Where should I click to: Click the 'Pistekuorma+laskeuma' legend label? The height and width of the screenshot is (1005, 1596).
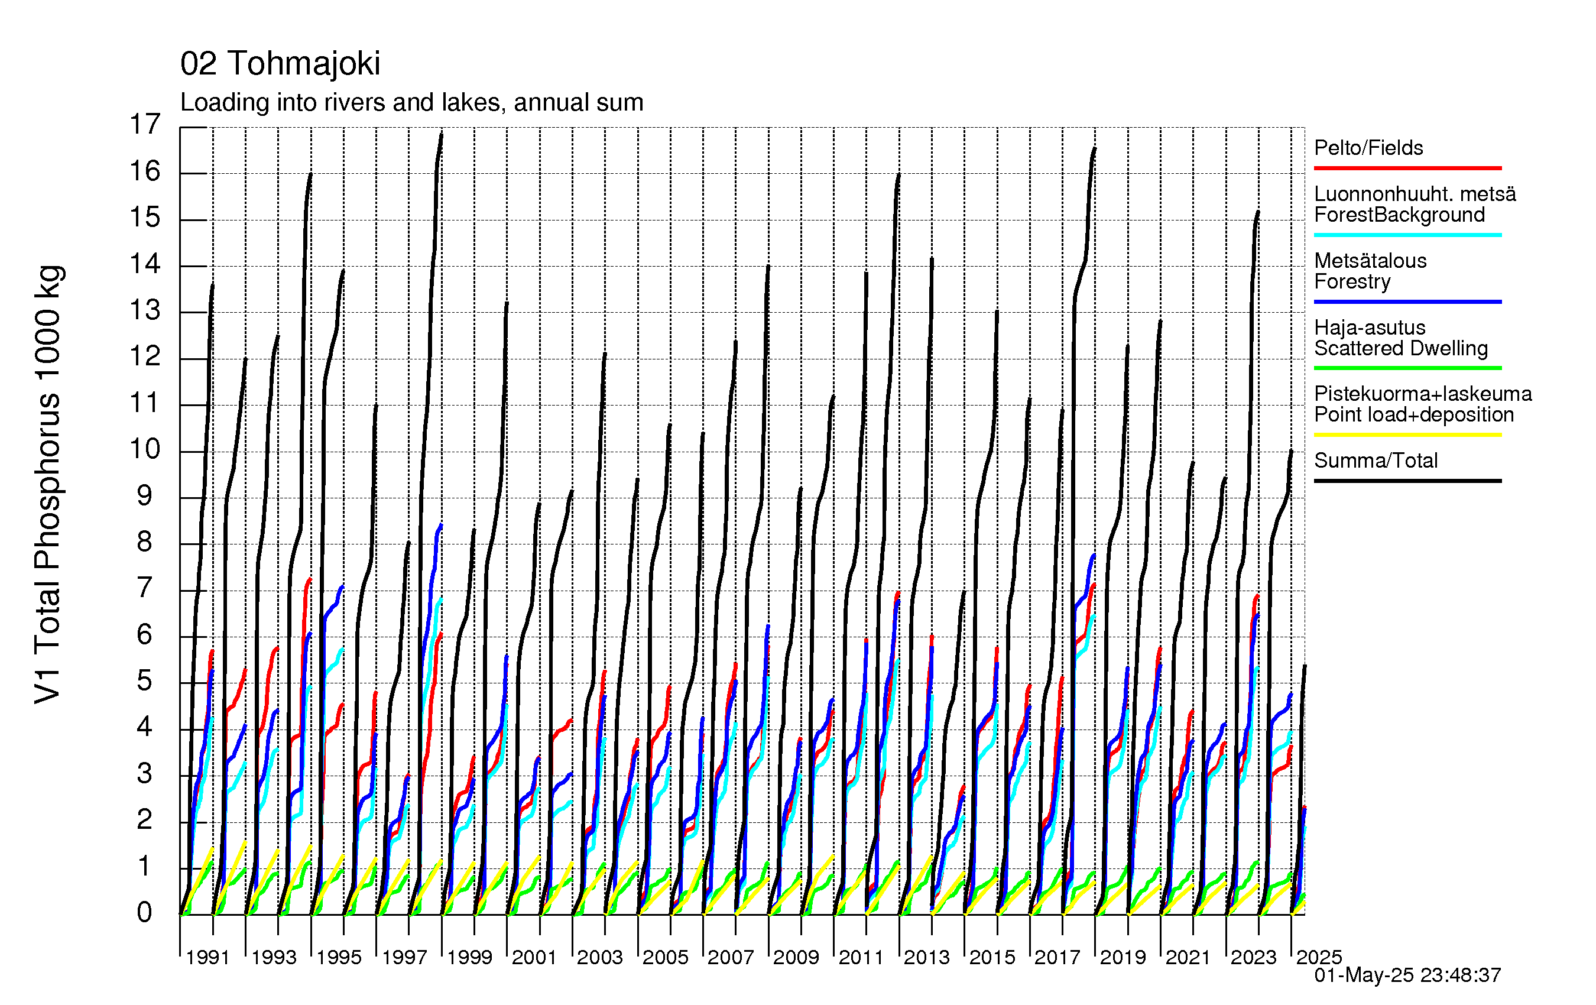[x=1423, y=394]
